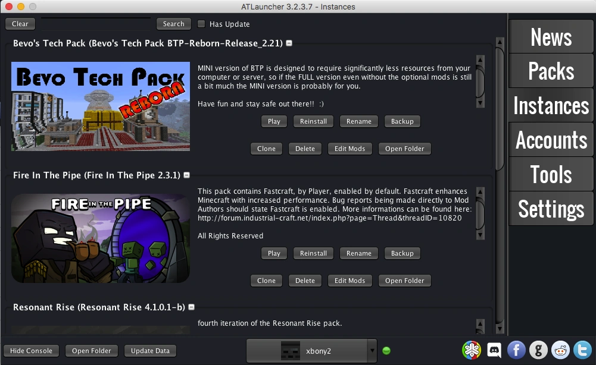Open Folder for Fire In The Pipe
Screen dimensions: 596x365
[x=404, y=281]
